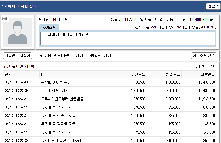221x143 pixels.
Task: Click the -1,000,000 processed gold value
Action: coord(172,82)
